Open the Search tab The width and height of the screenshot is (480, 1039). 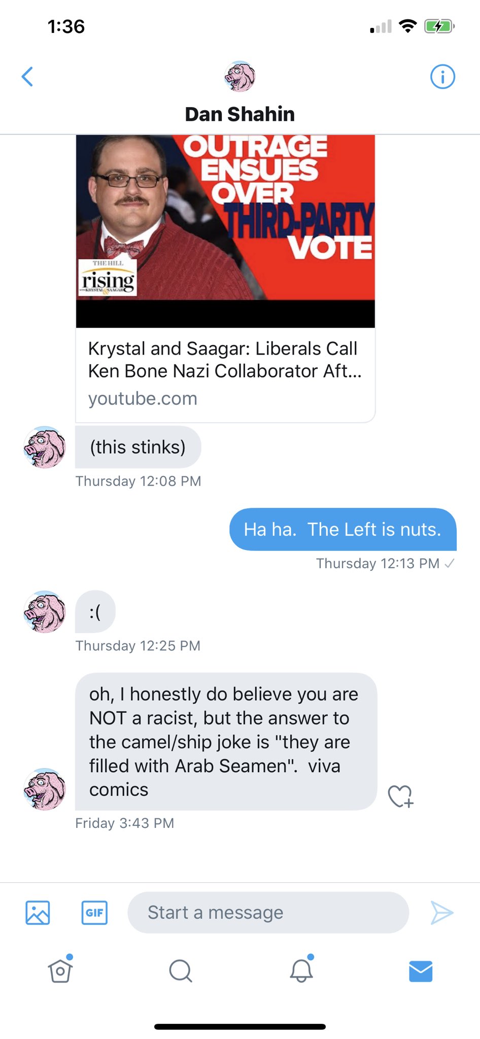pos(180,971)
